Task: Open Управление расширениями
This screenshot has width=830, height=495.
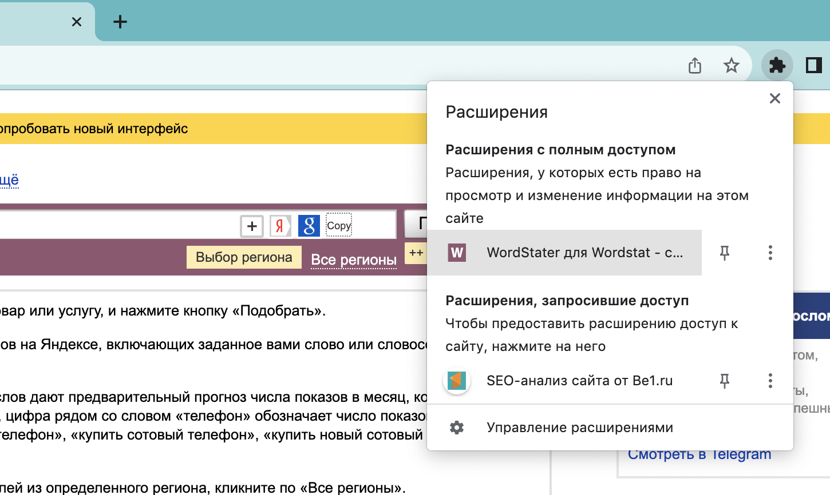Action: [x=610, y=428]
